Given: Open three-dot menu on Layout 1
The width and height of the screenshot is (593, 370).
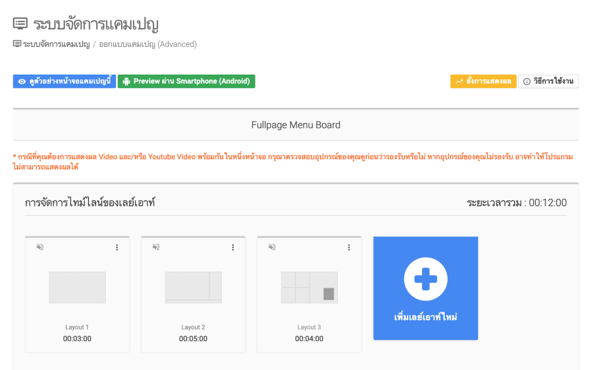Looking at the screenshot, I should pyautogui.click(x=117, y=247).
